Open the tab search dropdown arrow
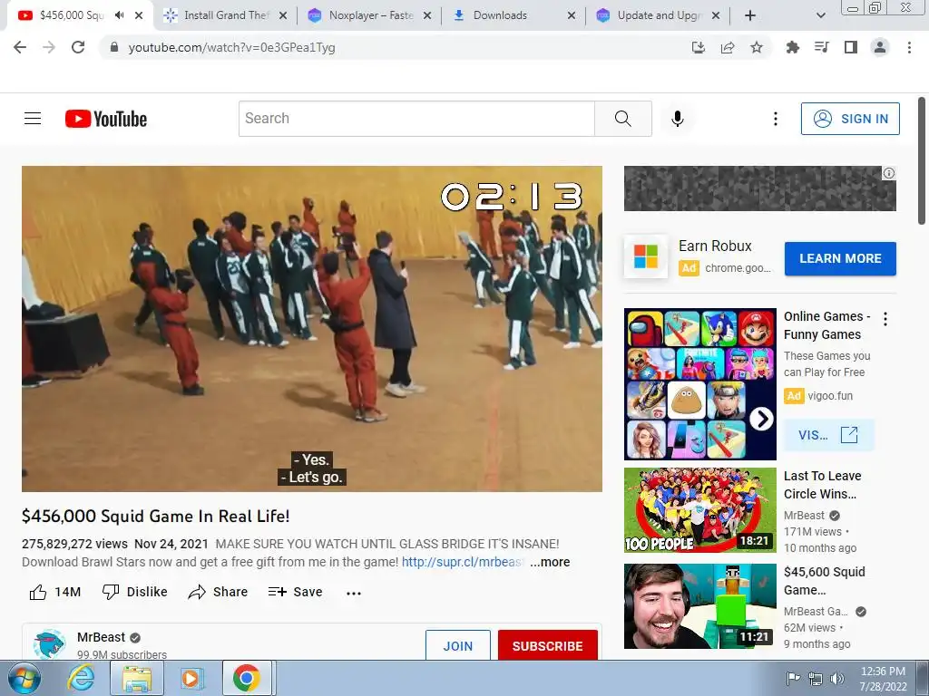 [x=820, y=15]
